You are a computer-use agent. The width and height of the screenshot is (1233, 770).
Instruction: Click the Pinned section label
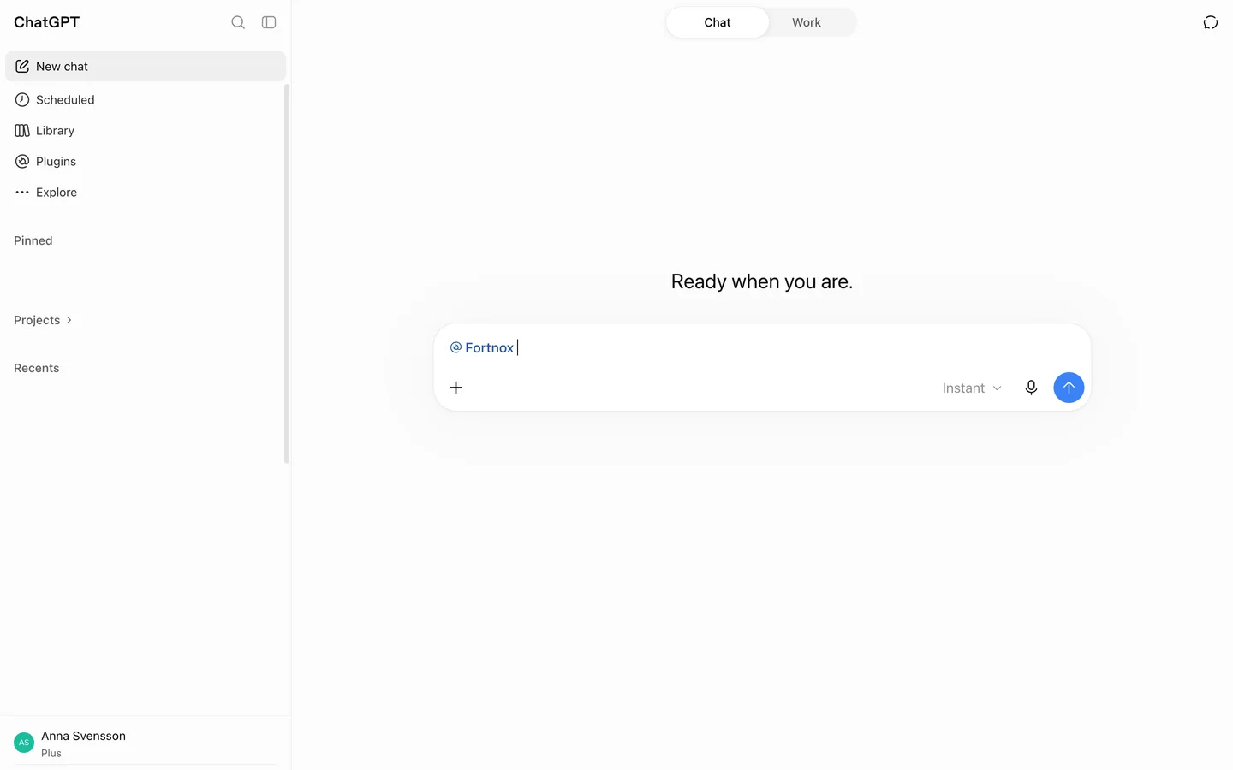[x=33, y=240]
